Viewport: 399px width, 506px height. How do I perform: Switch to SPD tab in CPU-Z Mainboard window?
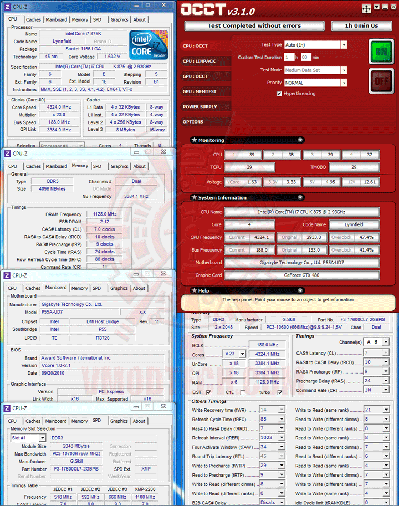point(97,288)
